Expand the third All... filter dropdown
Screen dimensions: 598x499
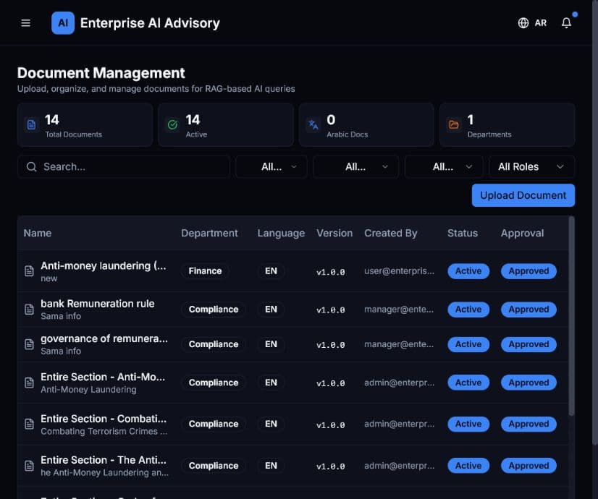(x=444, y=166)
